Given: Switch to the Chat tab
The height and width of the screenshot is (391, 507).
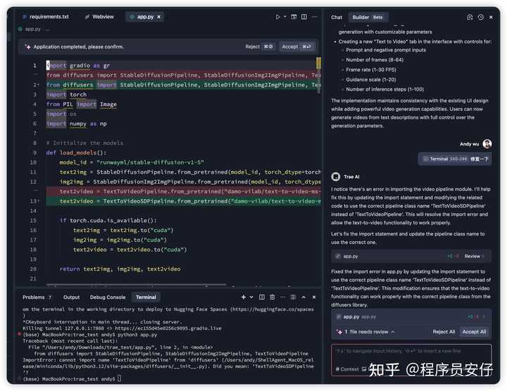Looking at the screenshot, I should coord(337,17).
